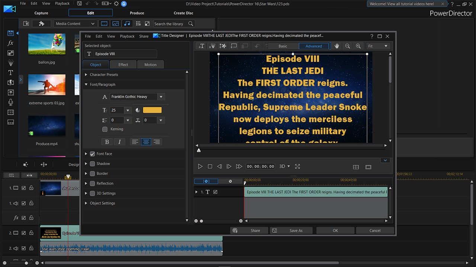Toggle the grid lines icon under preview
Screen dimensions: 476x267
(356, 167)
